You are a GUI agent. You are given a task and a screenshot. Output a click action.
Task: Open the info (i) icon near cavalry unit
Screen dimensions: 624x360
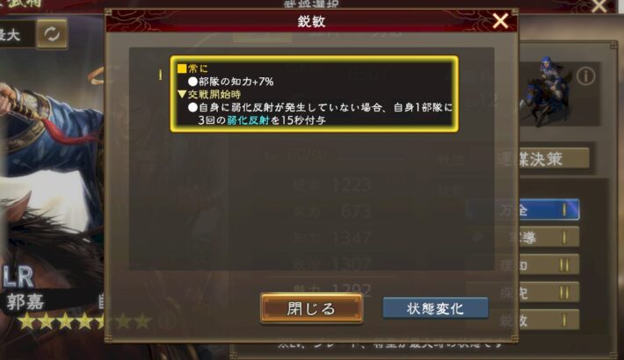586,76
